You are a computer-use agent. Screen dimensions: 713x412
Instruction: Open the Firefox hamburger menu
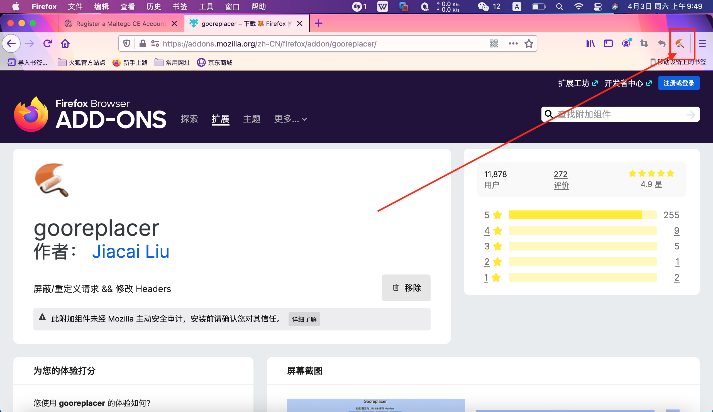pos(702,43)
